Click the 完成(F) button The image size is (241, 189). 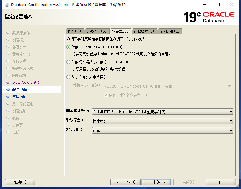(x=188, y=182)
